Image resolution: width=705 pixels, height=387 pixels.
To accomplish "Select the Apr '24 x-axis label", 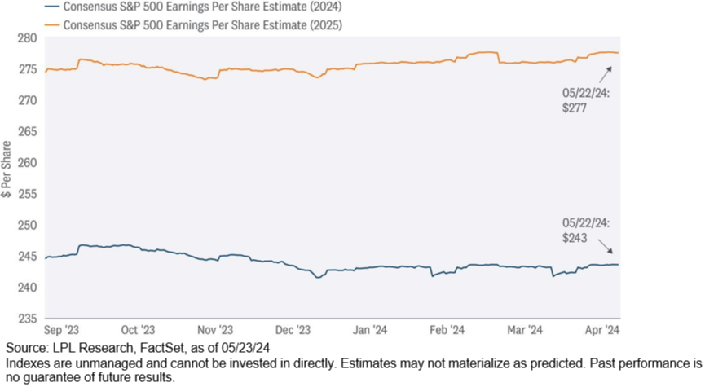I will [601, 330].
